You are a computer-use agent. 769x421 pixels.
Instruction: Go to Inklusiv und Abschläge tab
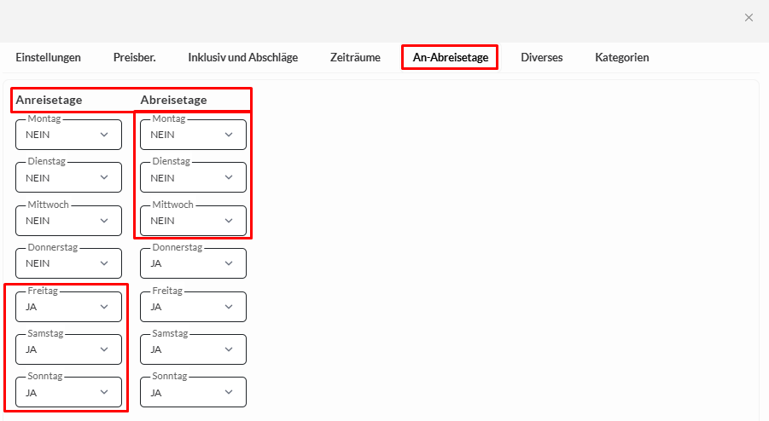click(242, 58)
